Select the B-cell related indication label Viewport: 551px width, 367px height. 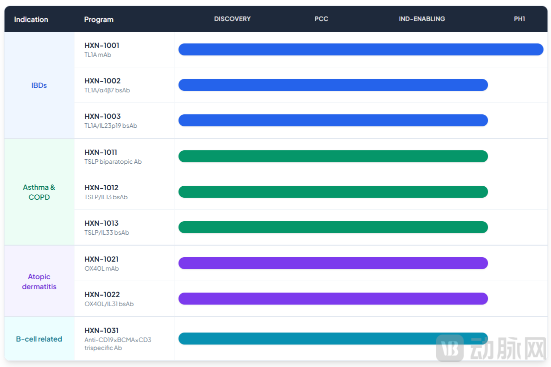[x=39, y=339]
